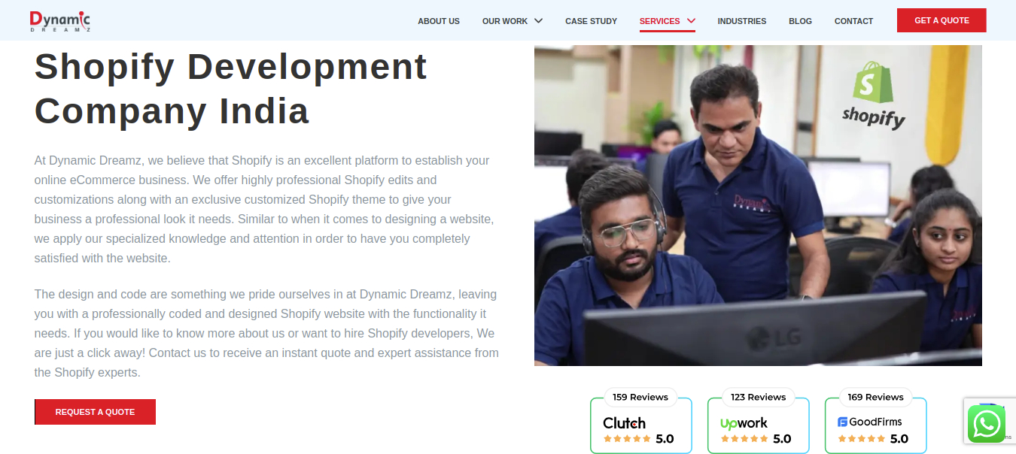Click the Shopify Development Company India heading
Image resolution: width=1016 pixels, height=454 pixels.
pyautogui.click(x=231, y=88)
